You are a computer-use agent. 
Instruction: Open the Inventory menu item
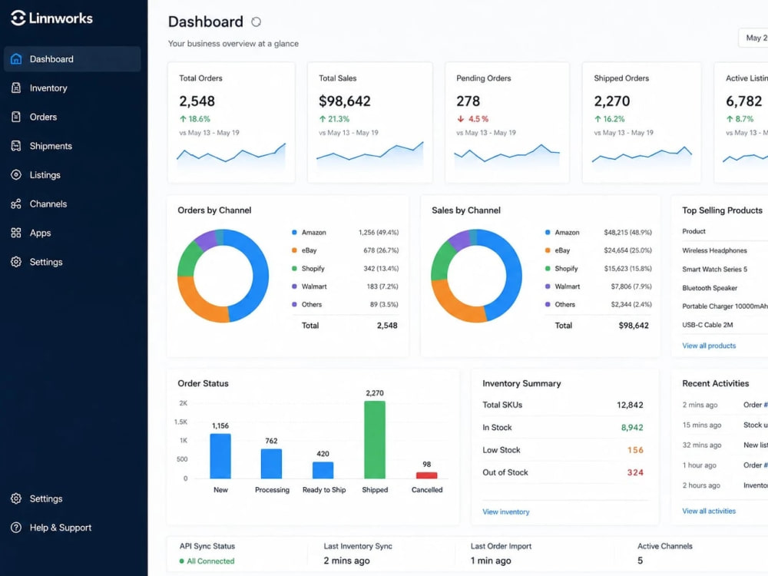72,88
